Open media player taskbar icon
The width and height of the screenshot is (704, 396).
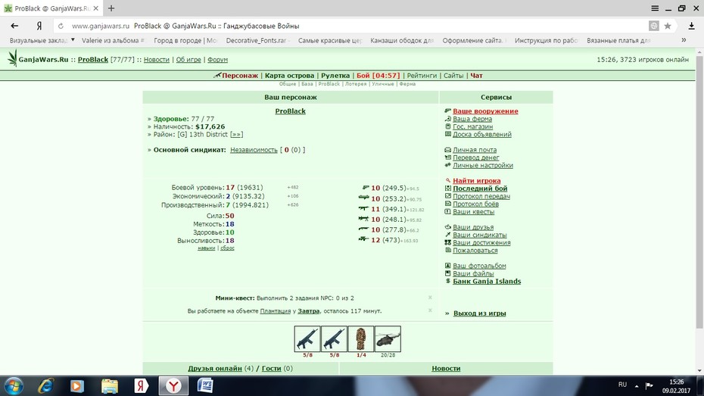pos(76,386)
